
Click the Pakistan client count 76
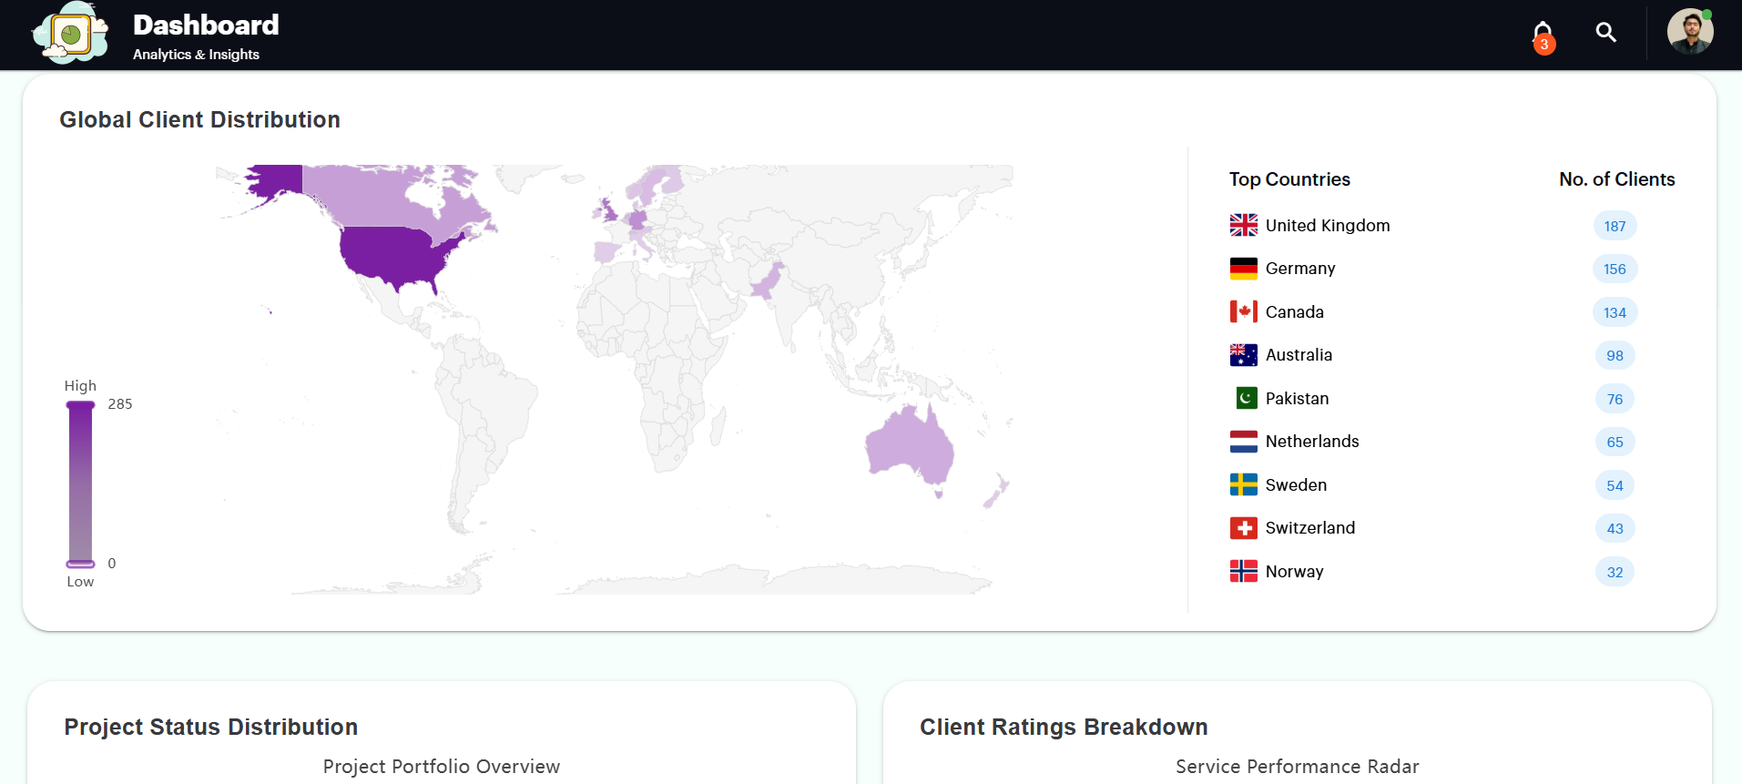(1615, 399)
